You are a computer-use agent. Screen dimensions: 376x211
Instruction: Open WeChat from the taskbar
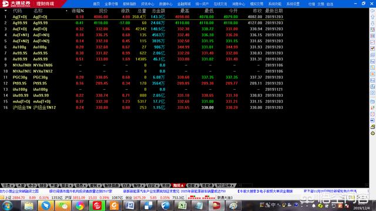point(63,206)
